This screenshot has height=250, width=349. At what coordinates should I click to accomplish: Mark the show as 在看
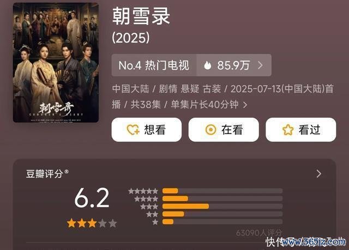(x=224, y=130)
